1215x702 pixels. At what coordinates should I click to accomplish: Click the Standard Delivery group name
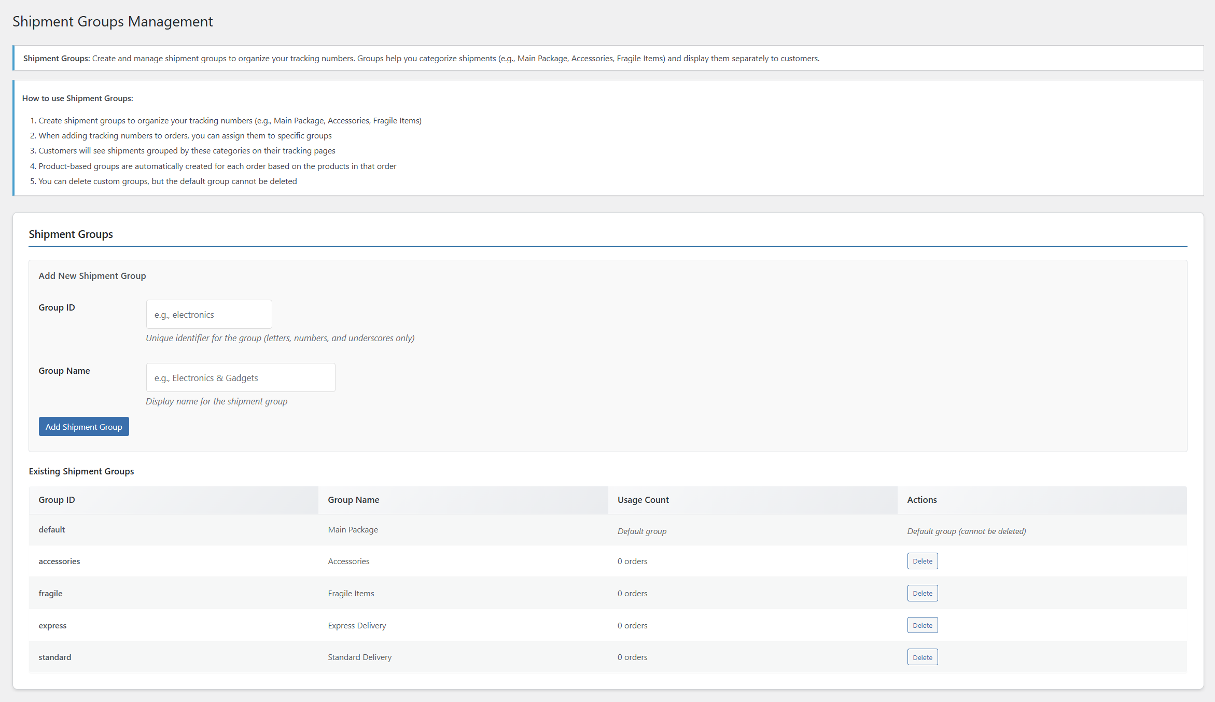coord(359,657)
